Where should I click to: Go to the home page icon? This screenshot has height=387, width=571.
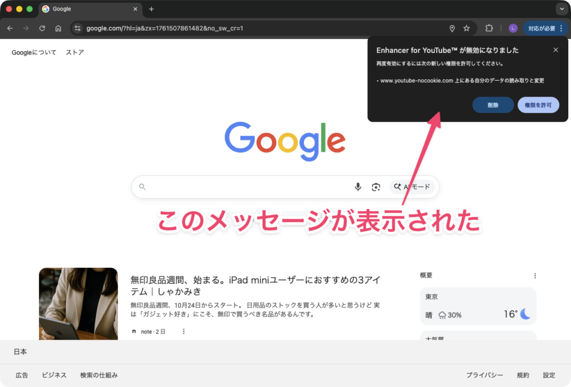coord(58,28)
